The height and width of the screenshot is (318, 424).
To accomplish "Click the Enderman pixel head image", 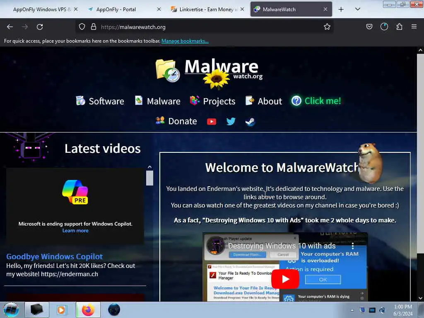I will coord(31,148).
